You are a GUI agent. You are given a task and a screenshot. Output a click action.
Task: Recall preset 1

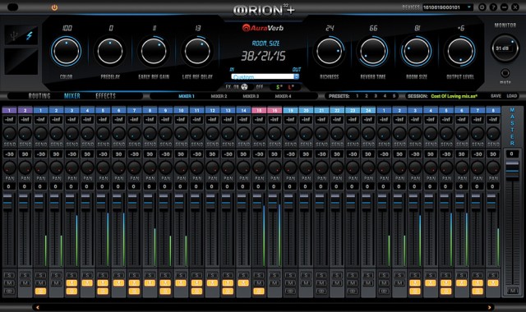pyautogui.click(x=357, y=96)
